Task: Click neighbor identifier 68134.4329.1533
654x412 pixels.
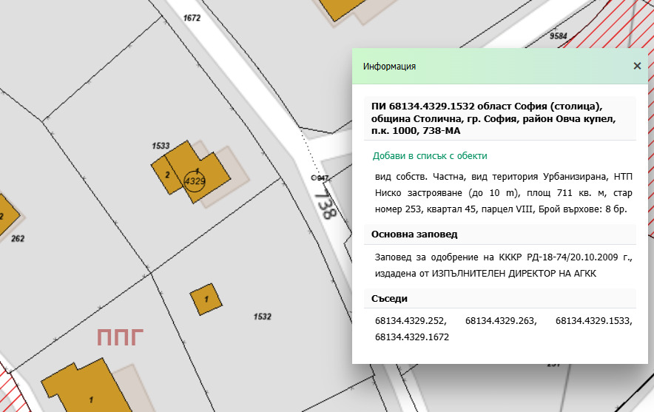Action: pos(594,321)
